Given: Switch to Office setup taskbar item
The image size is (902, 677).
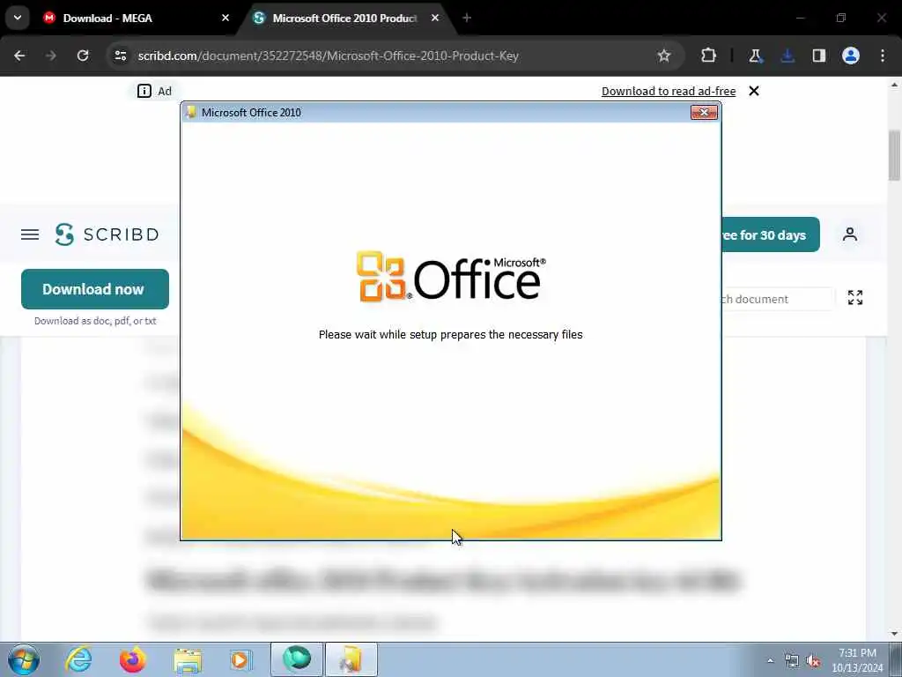Looking at the screenshot, I should [351, 659].
